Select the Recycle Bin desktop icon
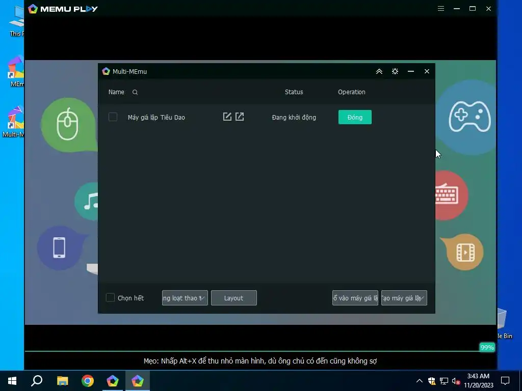Image resolution: width=522 pixels, height=391 pixels. pos(505,322)
